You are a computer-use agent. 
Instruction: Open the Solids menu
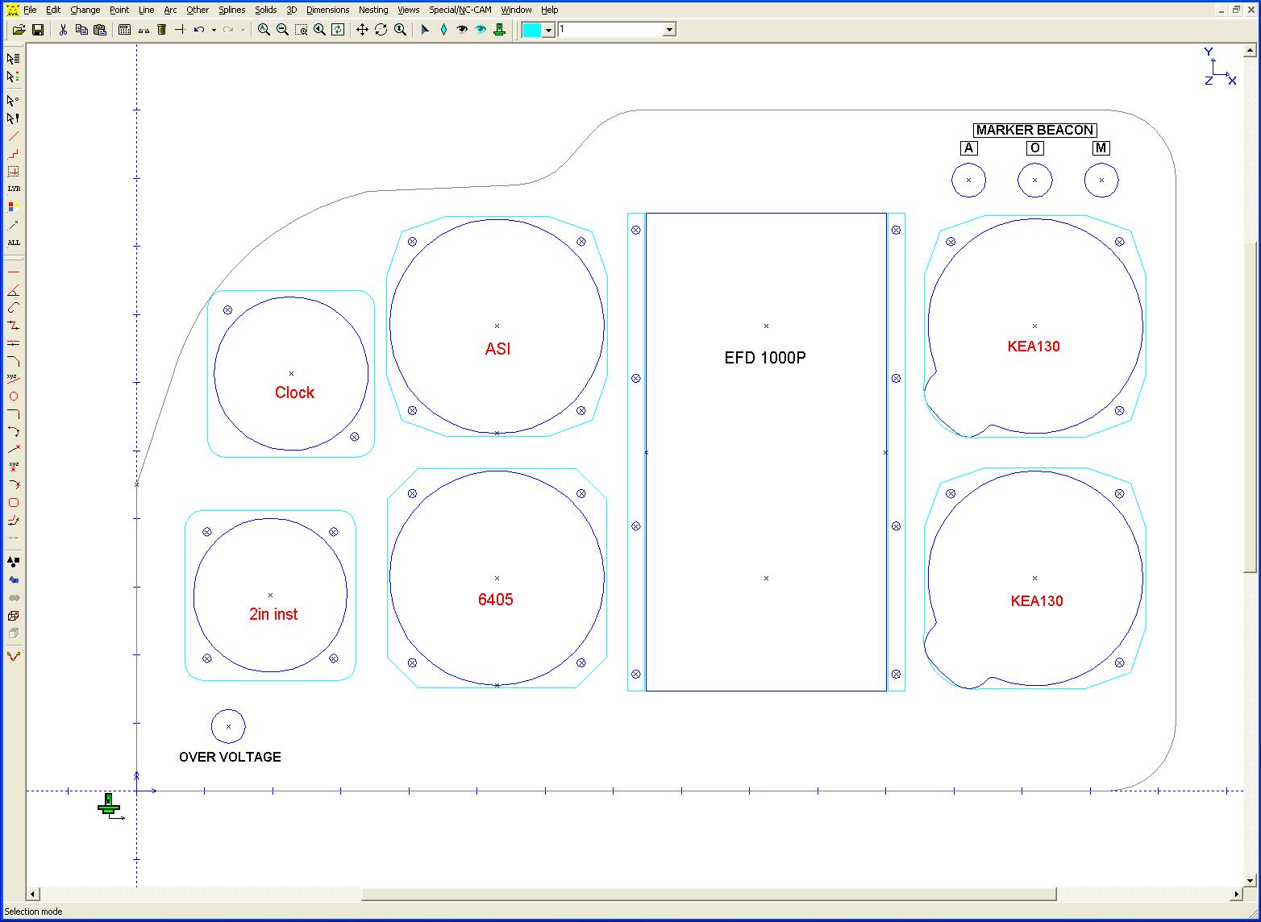pos(265,10)
